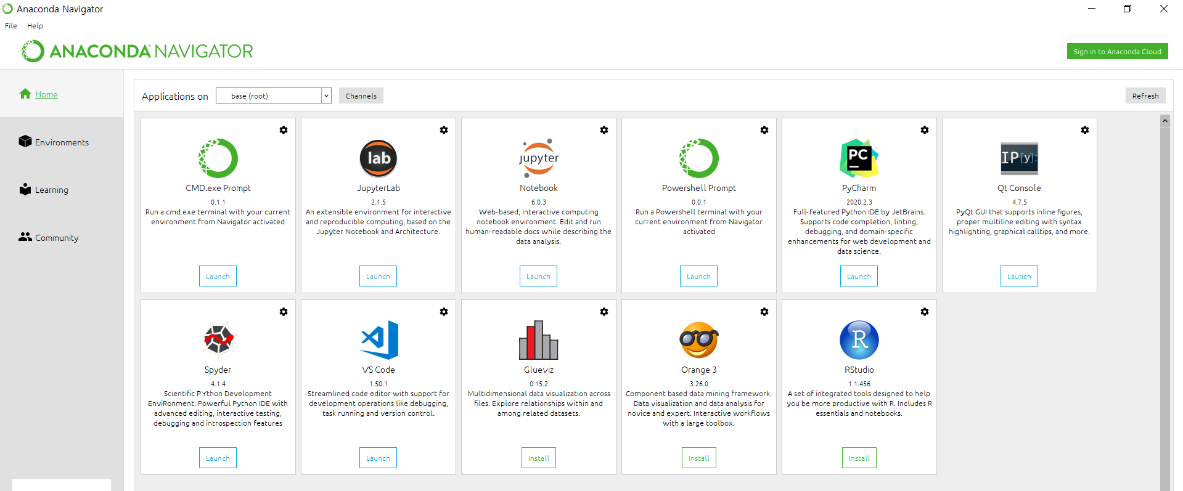Open the JupyterLab gear settings icon
This screenshot has width=1183, height=491.
444,130
